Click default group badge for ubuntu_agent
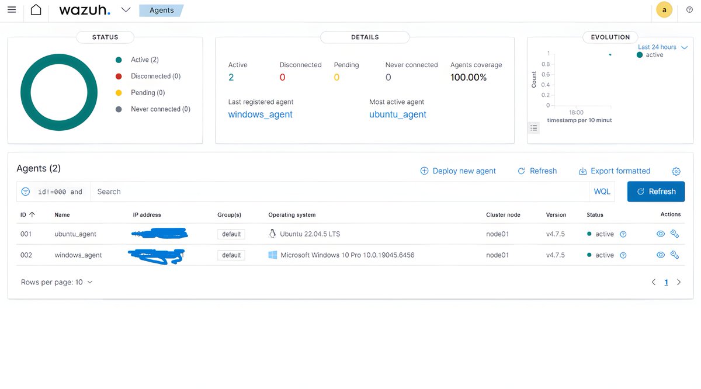This screenshot has width=701, height=389. pos(231,234)
